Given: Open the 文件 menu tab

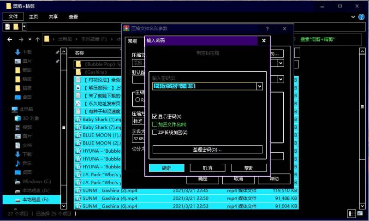Looking at the screenshot, I should point(13,17).
